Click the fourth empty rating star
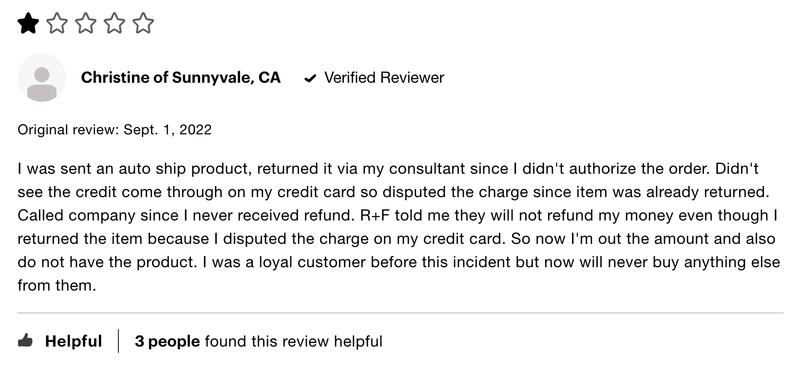 point(114,23)
